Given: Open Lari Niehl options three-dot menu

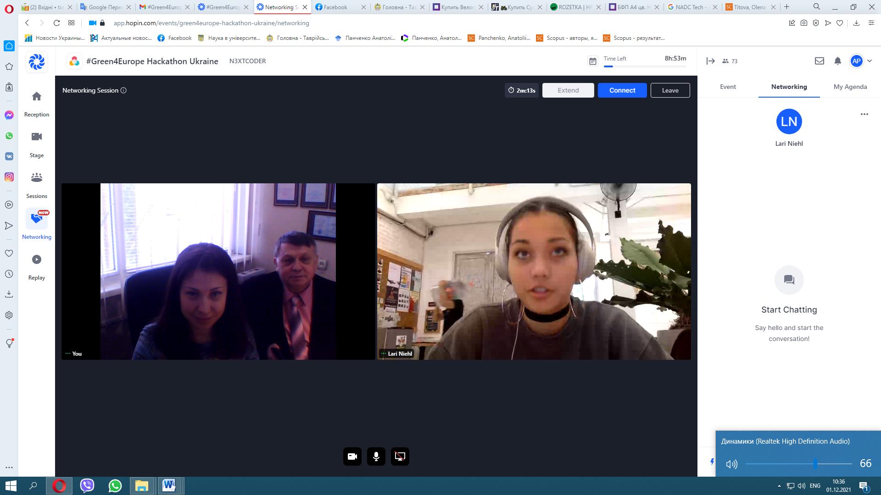Looking at the screenshot, I should (864, 114).
